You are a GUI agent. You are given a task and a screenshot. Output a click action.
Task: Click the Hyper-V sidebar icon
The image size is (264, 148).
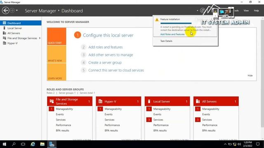coord(5,43)
